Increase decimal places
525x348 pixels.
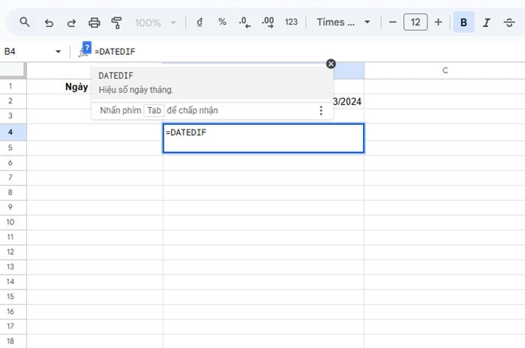[267, 22]
